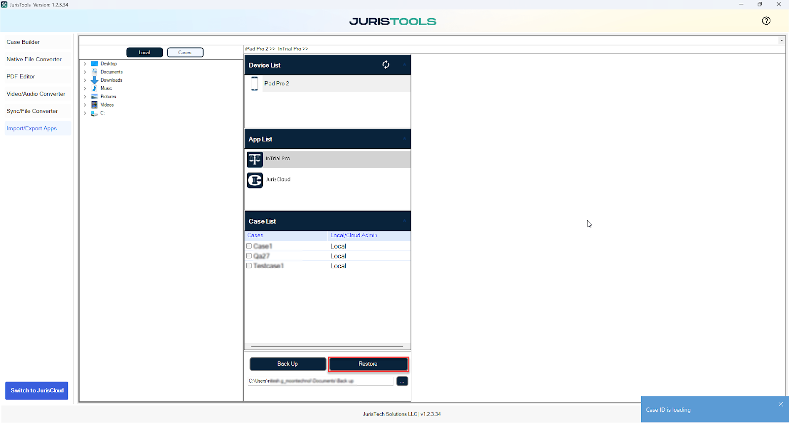Open the help question mark icon
The height and width of the screenshot is (424, 789).
point(766,21)
